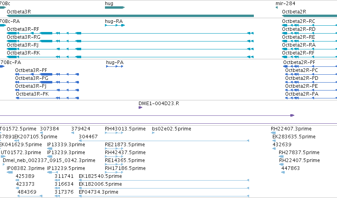Click EK182006.5prime EST label
This screenshot has width=337, height=198.
coord(100,184)
